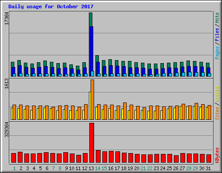The height and width of the screenshot is (173, 222).
Task: Click day label 23 on the x-axis
Action: tap(156, 168)
